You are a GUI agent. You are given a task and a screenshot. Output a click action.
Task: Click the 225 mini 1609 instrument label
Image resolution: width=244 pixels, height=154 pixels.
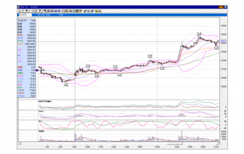pyautogui.click(x=44, y=15)
